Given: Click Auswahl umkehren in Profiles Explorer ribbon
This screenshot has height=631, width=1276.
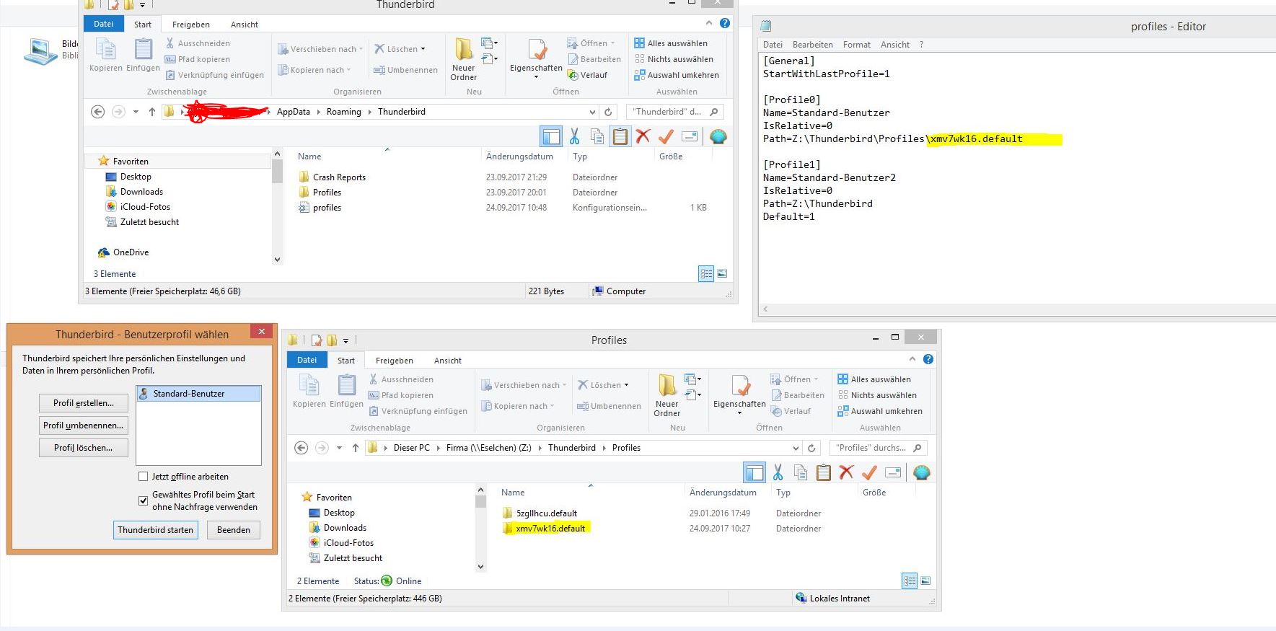Looking at the screenshot, I should click(x=880, y=411).
